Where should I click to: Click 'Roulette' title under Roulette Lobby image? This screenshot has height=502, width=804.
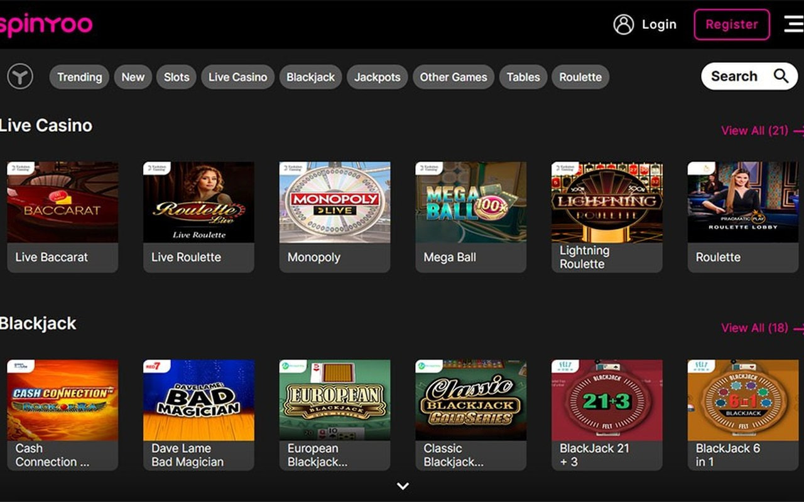click(x=718, y=257)
